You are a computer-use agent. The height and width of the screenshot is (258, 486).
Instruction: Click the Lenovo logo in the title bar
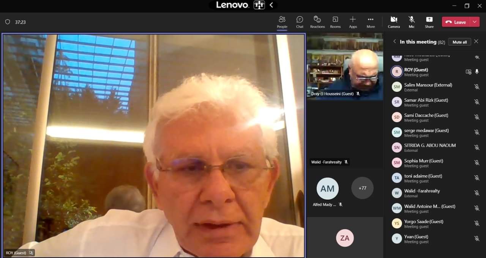(232, 5)
